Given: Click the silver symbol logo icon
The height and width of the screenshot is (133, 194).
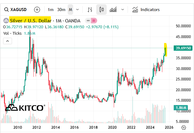Looking at the screenshot, I should pos(6,21).
